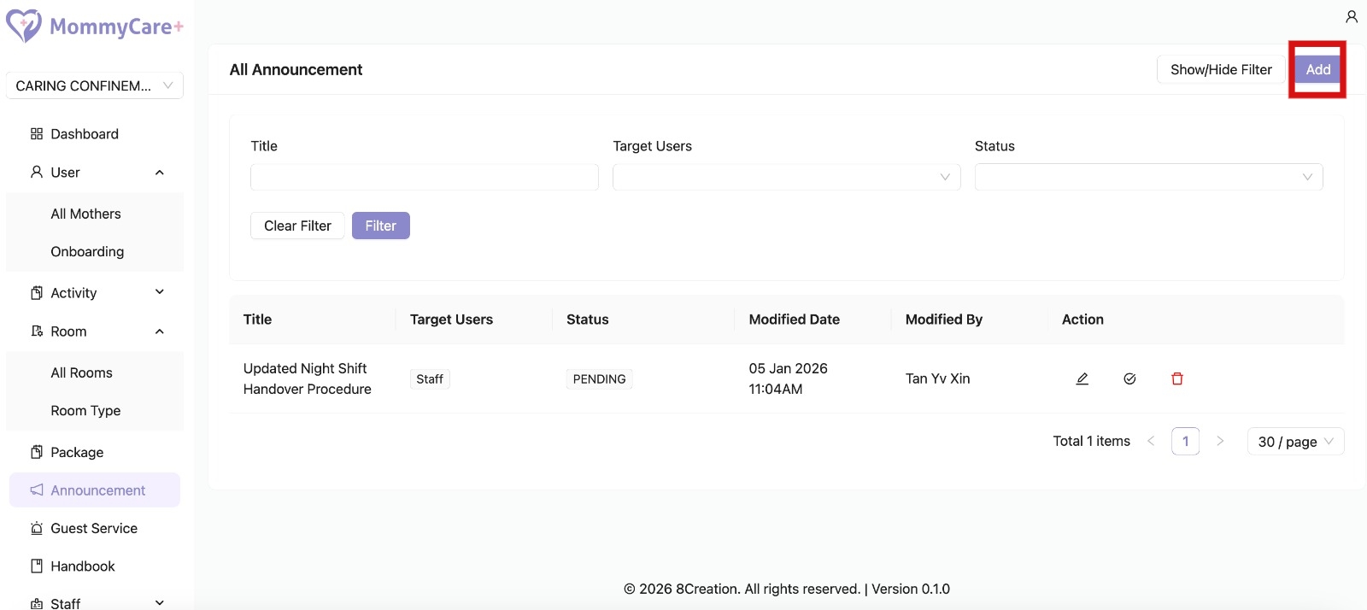Viewport: 1367px width, 610px height.
Task: Delete the Night Shift Handover announcement
Action: 1176,378
